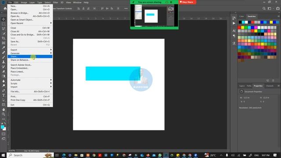Expand the Generate submenu
Screen dimensions: 281x158
pos(30,53)
